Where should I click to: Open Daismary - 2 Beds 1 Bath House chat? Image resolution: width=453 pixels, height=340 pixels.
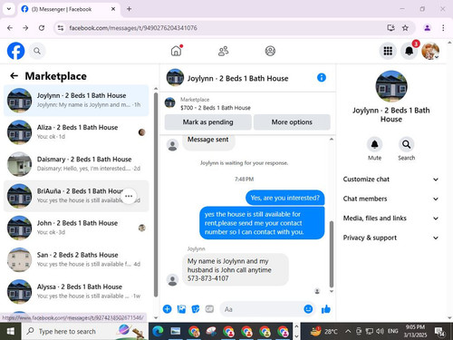pyautogui.click(x=76, y=164)
